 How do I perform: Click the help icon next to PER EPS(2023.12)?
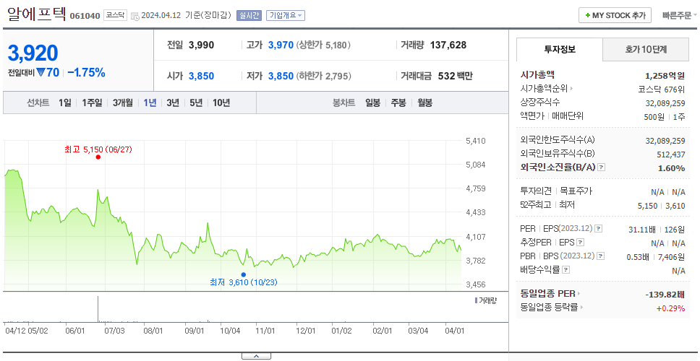pos(598,229)
